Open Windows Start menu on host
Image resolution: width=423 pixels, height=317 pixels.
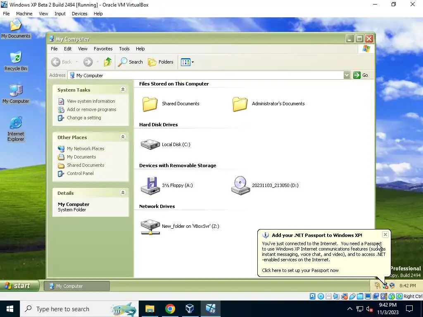coord(10,309)
